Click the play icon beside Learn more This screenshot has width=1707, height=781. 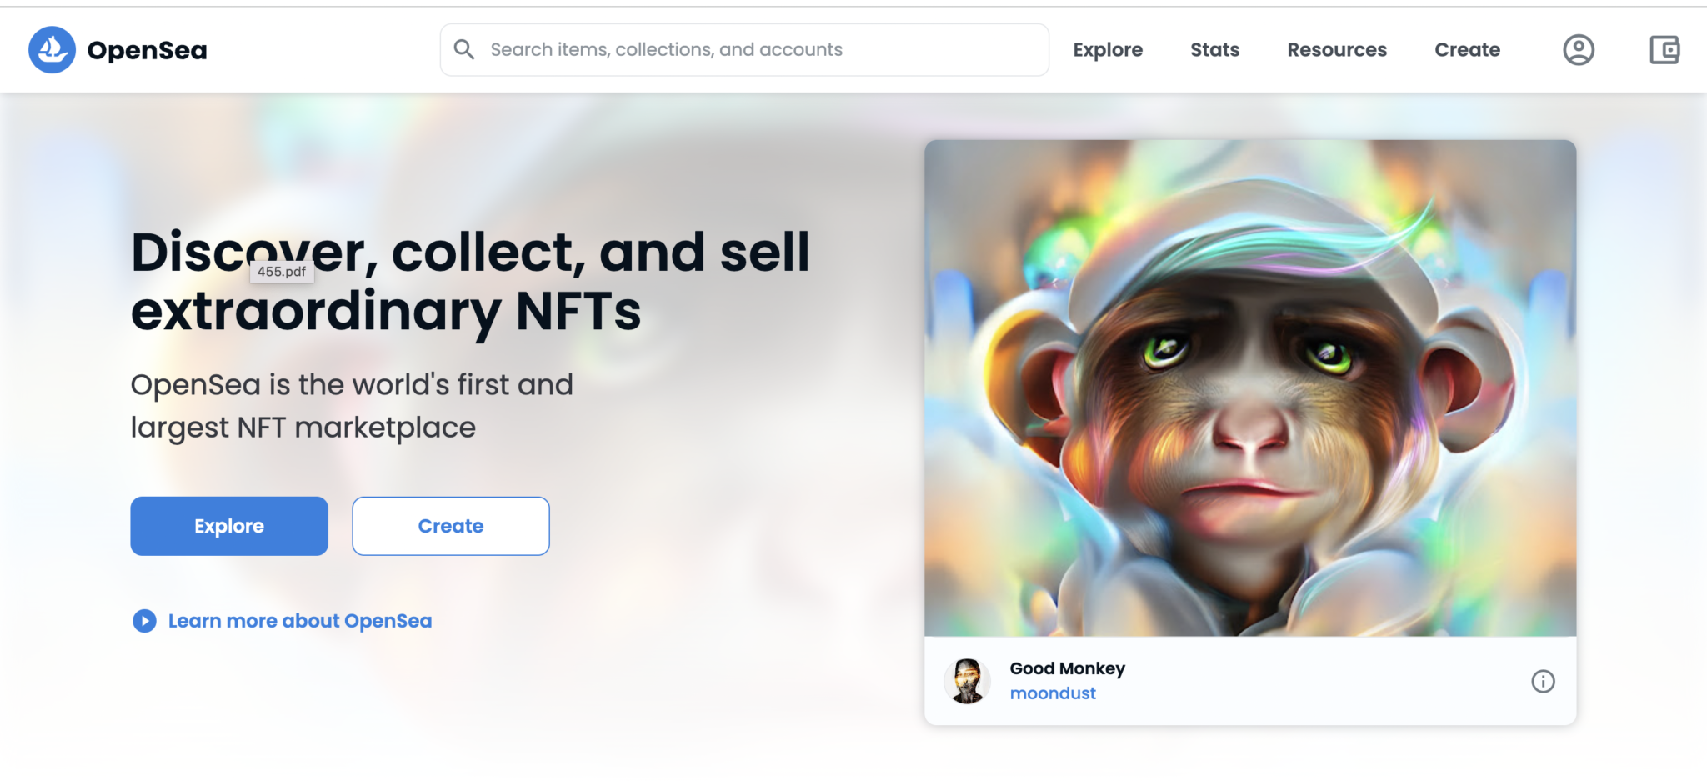[144, 621]
